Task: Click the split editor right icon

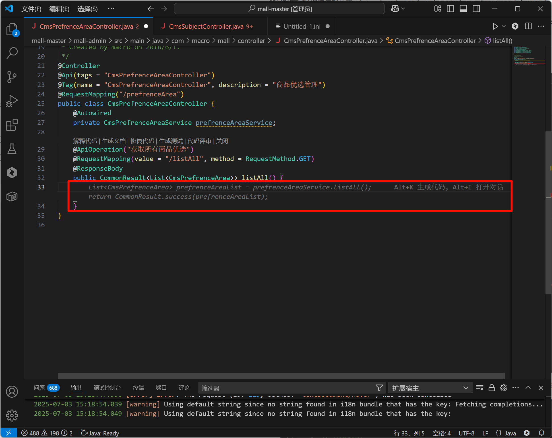Action: click(528, 26)
